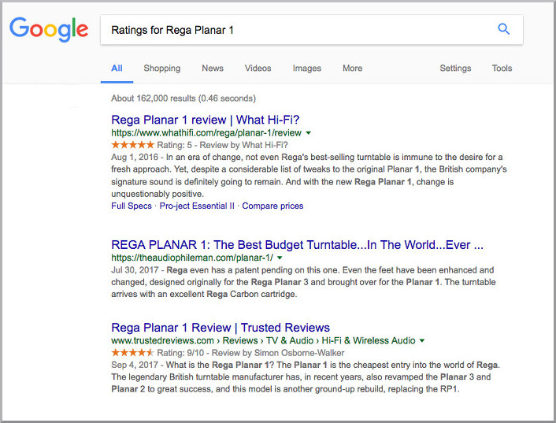
Task: Switch to the News tab
Action: click(x=213, y=69)
